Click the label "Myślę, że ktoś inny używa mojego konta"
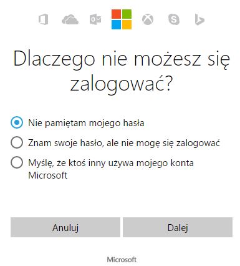This screenshot has width=240, height=266. (x=111, y=163)
